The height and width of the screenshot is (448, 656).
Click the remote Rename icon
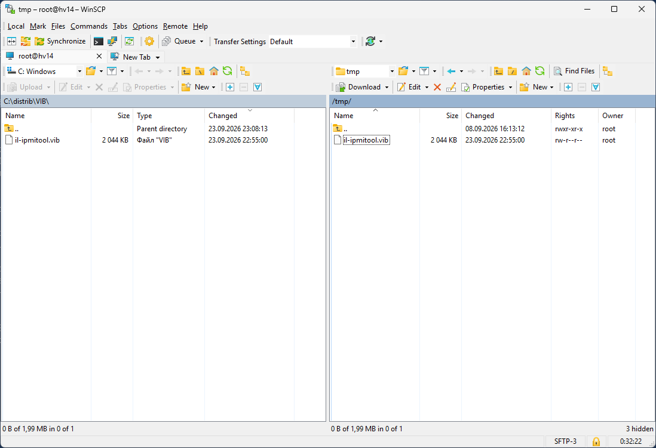click(451, 87)
